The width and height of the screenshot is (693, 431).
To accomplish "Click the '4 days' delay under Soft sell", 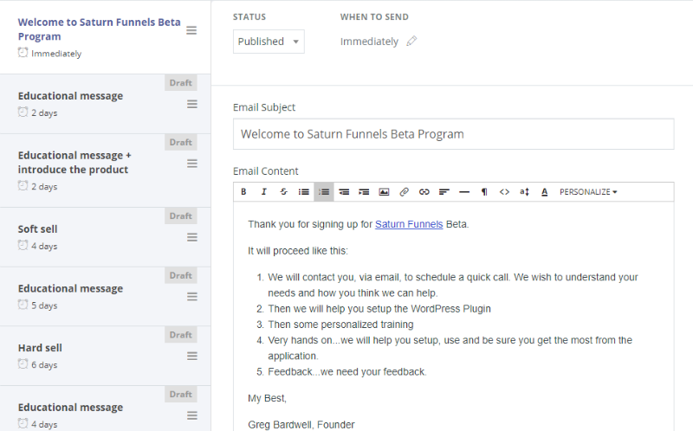I will (44, 246).
